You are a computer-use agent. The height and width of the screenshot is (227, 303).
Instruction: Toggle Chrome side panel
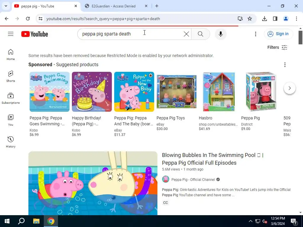point(275,19)
